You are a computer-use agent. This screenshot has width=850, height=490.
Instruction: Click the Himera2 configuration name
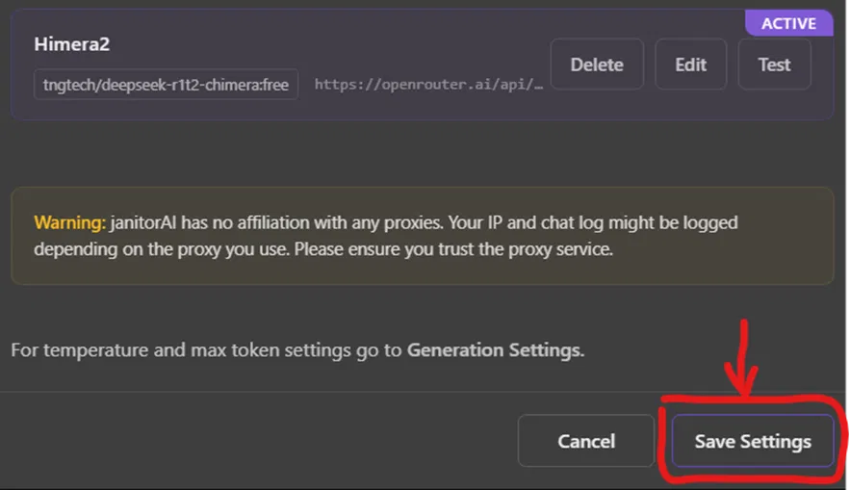tap(73, 44)
